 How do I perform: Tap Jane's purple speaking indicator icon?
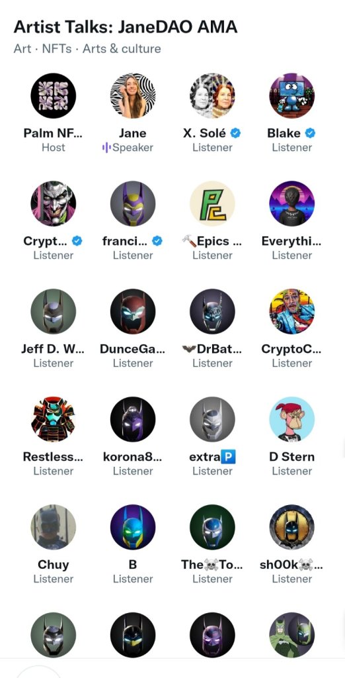[106, 148]
